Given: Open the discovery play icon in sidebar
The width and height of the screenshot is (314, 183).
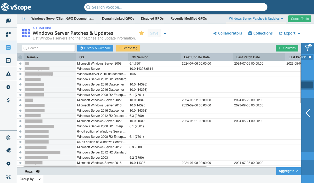Looking at the screenshot, I should (x=8, y=87).
